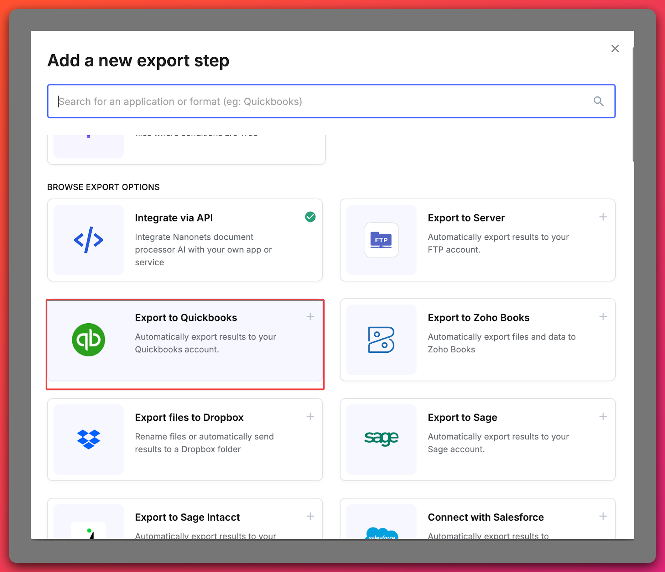Click the Integrate via API code icon
The height and width of the screenshot is (572, 665).
[88, 240]
